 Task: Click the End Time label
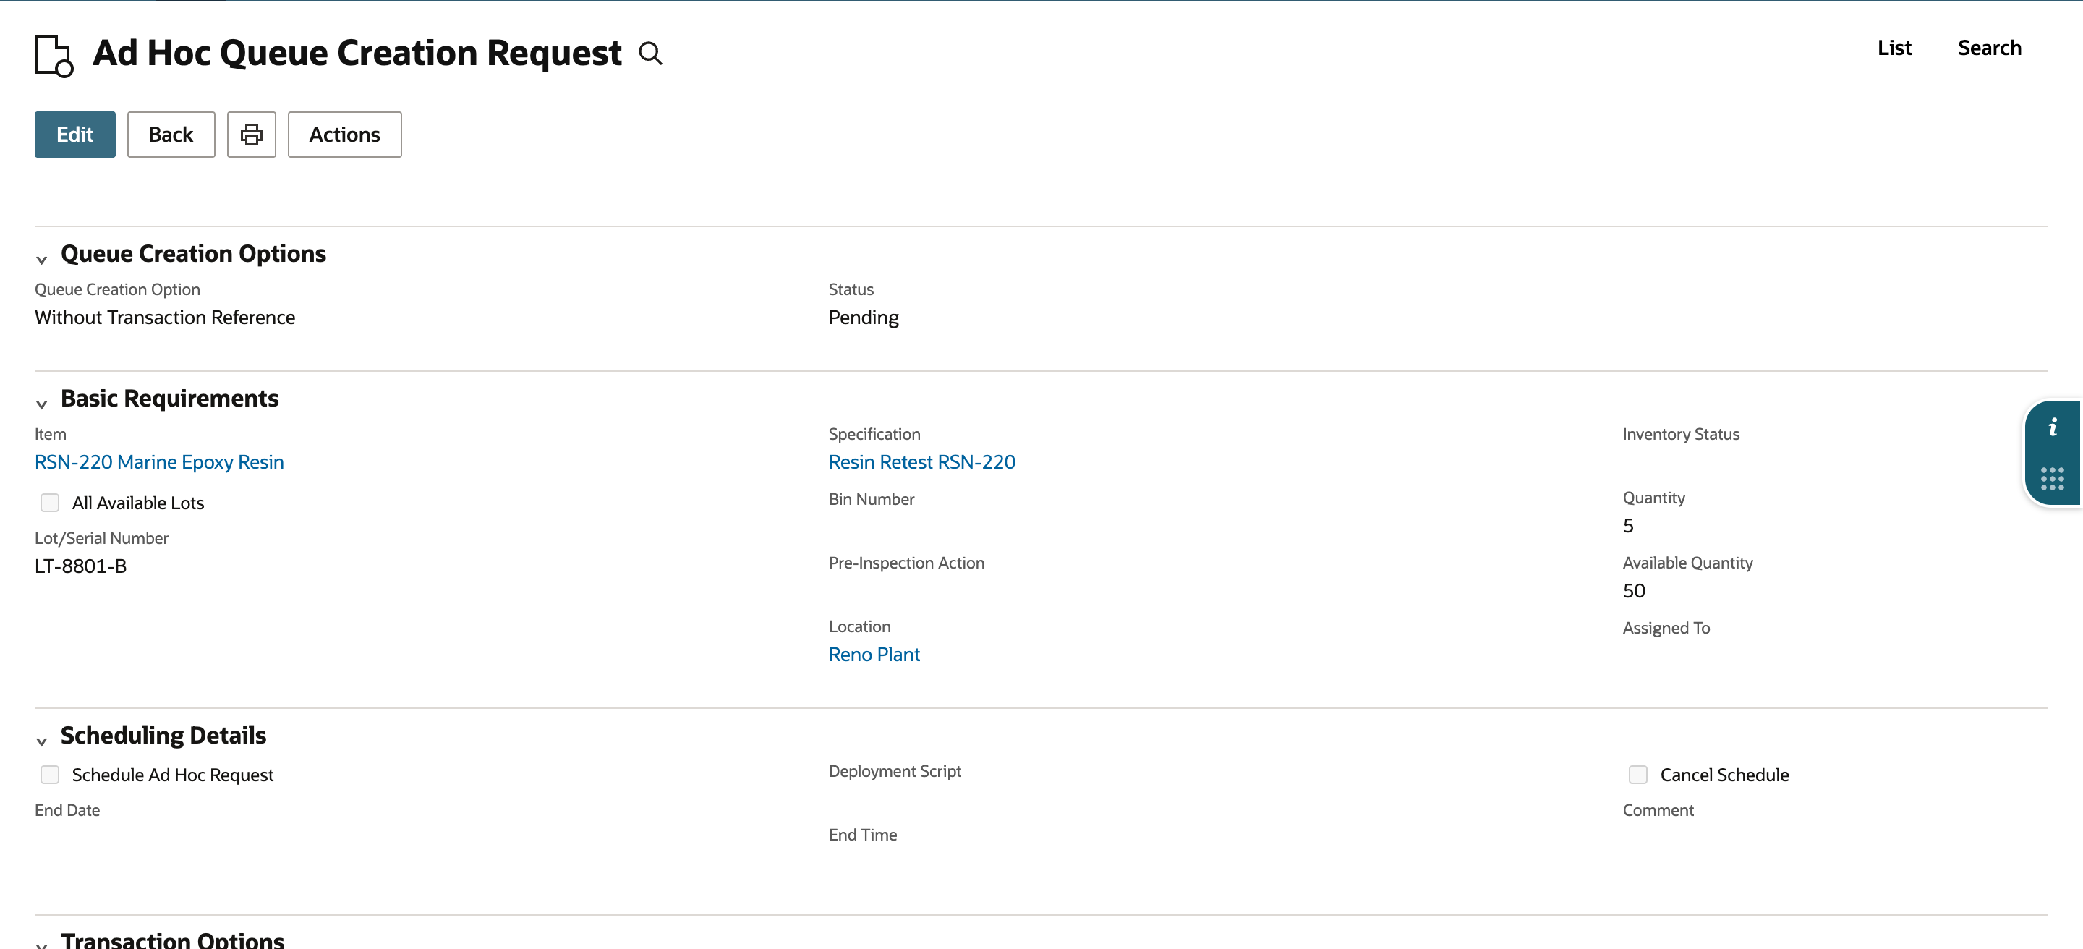(x=863, y=834)
